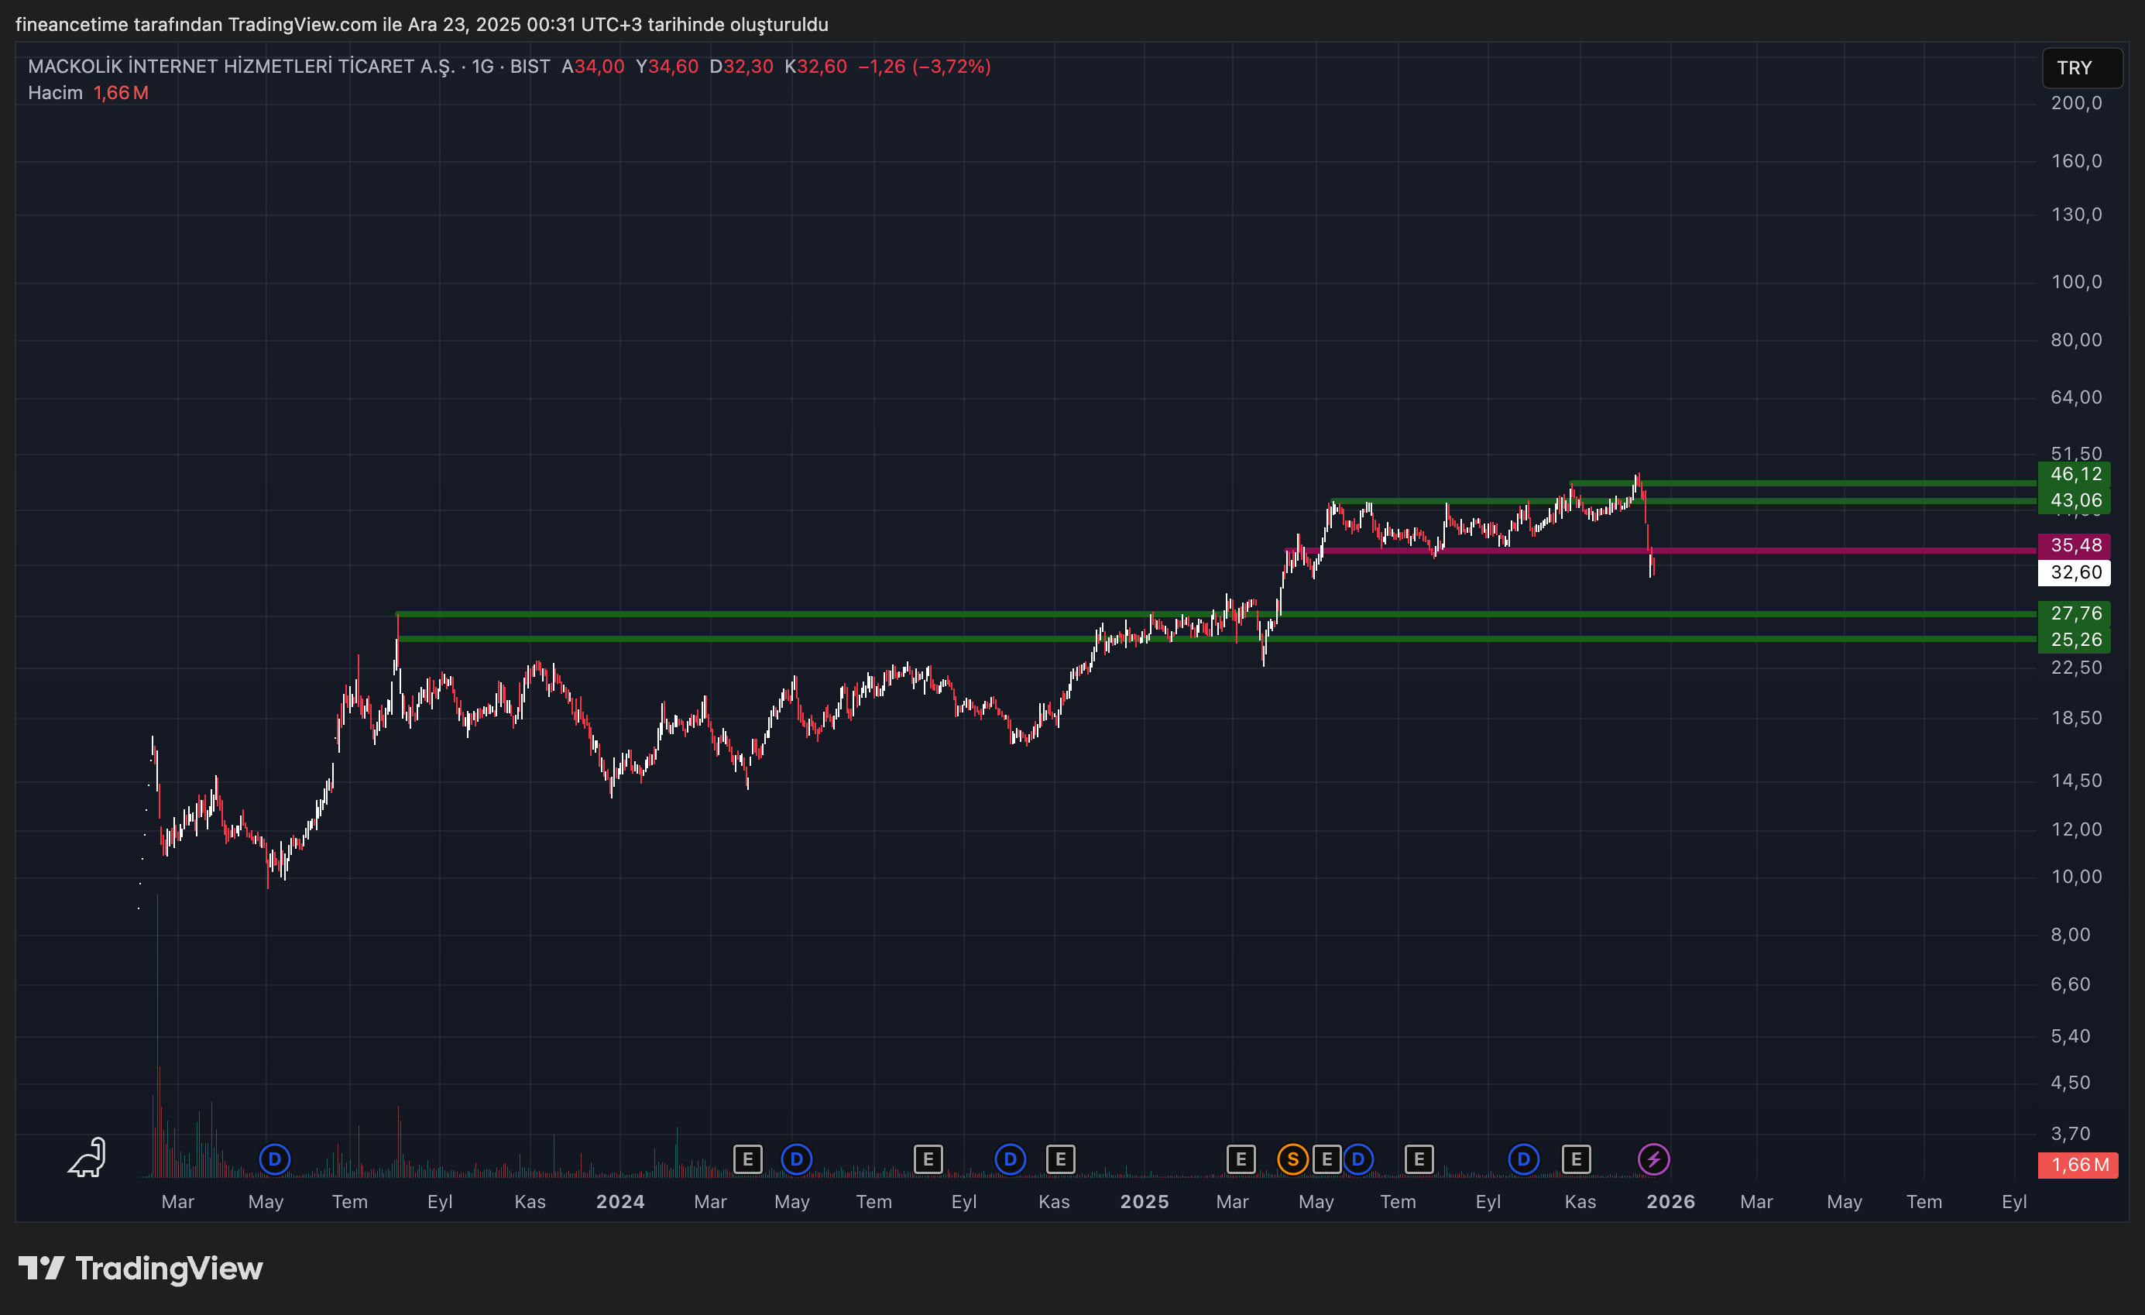
Task: Click the orange S split marker
Action: 1292,1159
